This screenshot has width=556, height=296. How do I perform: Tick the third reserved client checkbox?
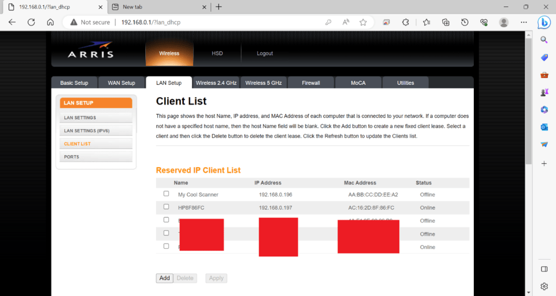[166, 220]
